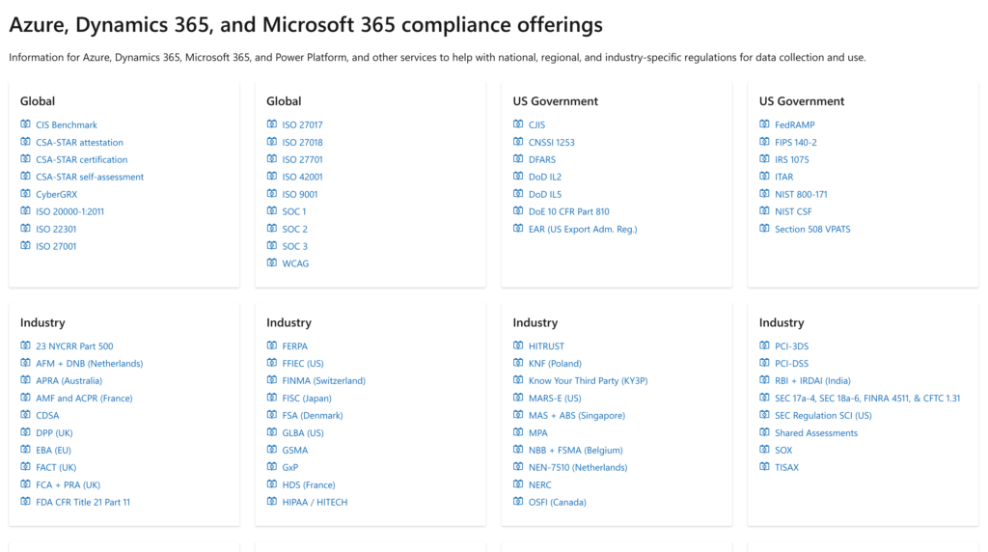Click the icon beside SOX
Viewport: 988px width, 552px height.
pos(764,450)
